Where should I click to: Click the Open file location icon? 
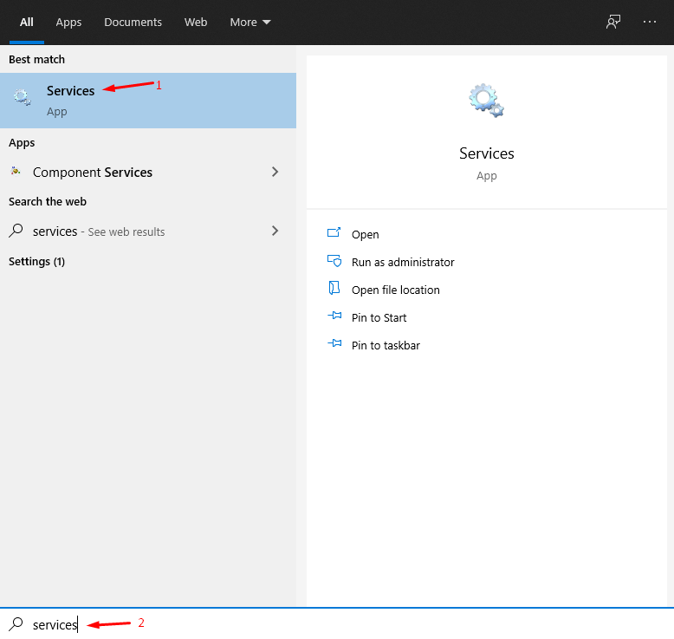click(x=334, y=289)
